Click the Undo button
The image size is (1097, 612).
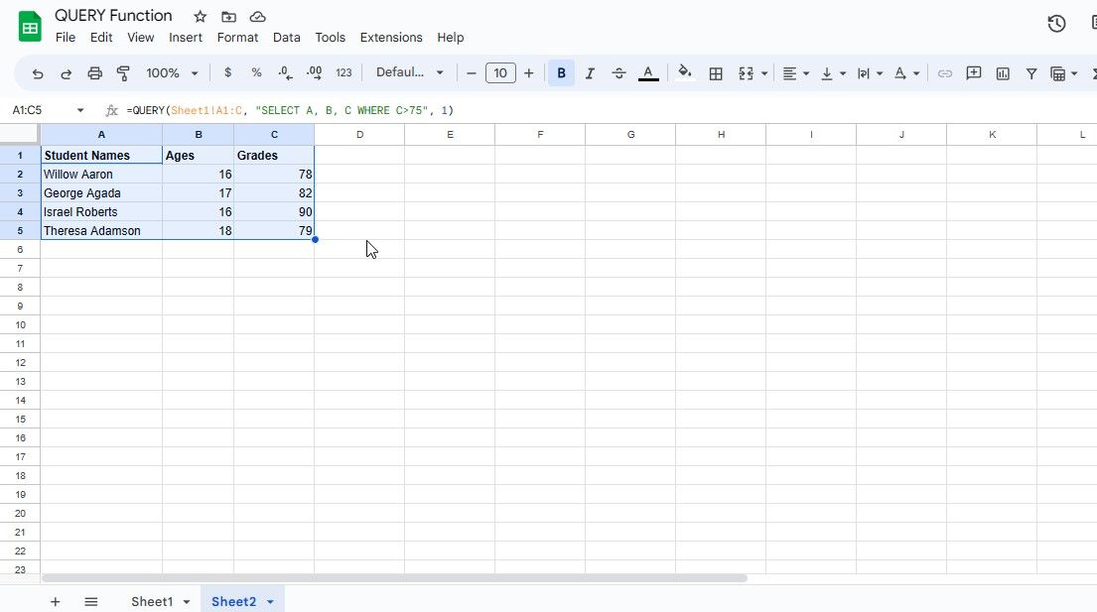tap(38, 72)
